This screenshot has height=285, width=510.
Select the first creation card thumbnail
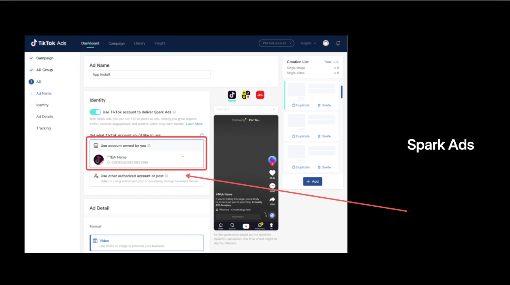click(x=297, y=92)
